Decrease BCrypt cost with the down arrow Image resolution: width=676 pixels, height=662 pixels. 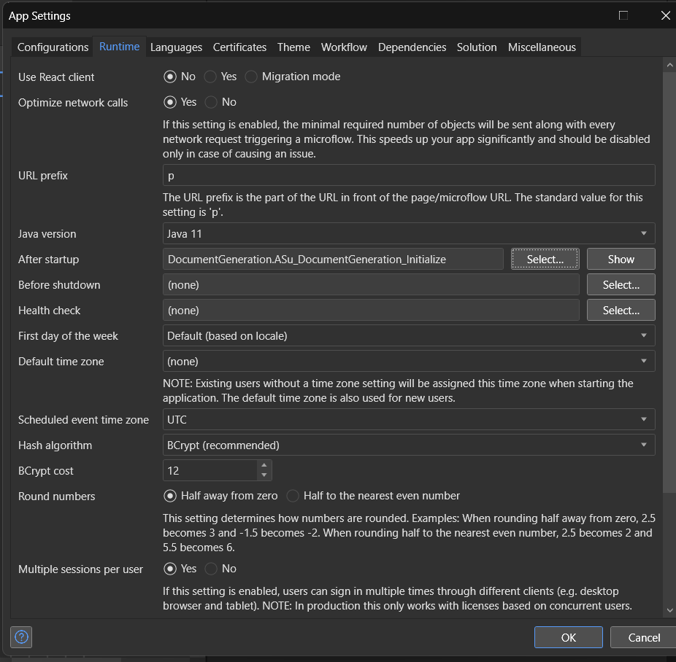click(x=264, y=475)
